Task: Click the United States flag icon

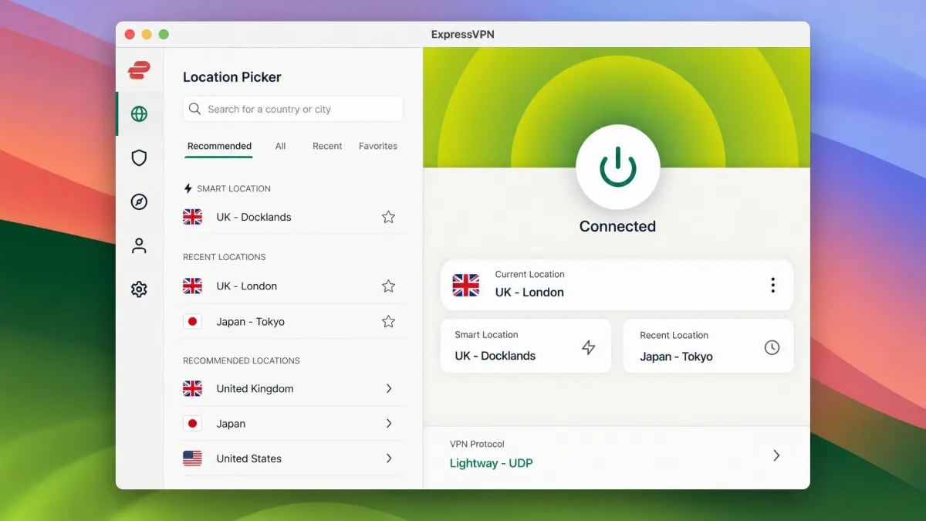Action: (192, 458)
